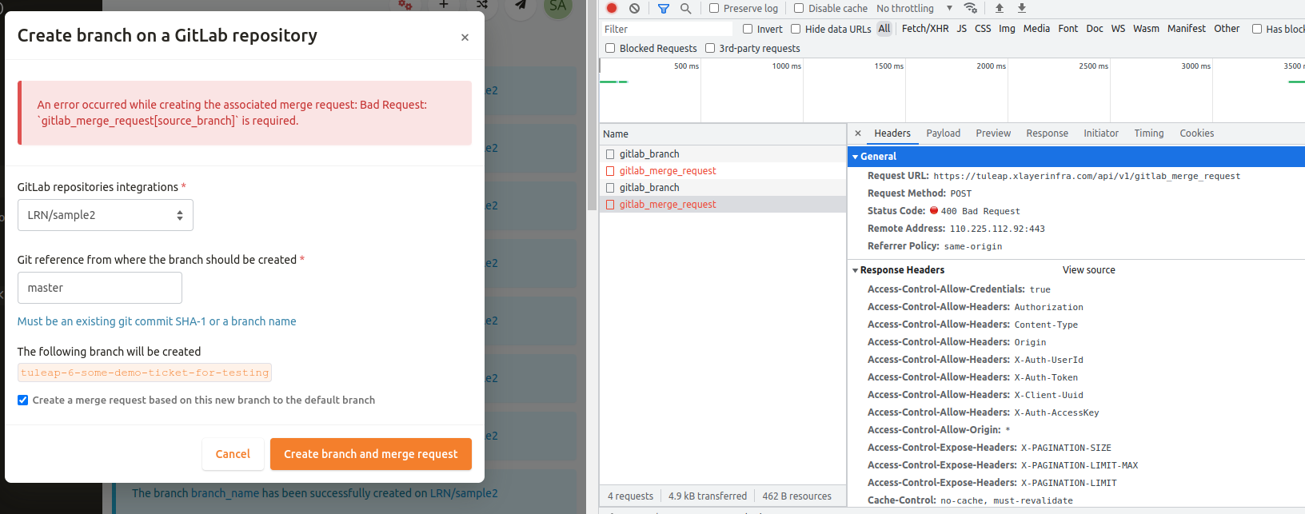Open the Preview tab
This screenshot has height=514, width=1305.
[993, 133]
